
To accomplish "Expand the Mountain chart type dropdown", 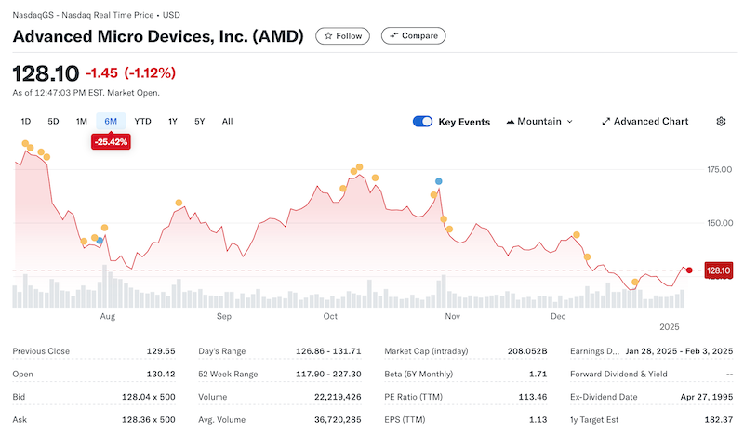I will coord(539,122).
